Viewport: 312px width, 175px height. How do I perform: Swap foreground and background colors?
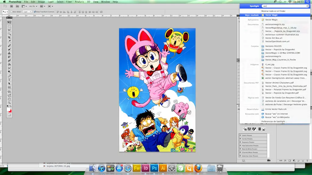click(x=11, y=106)
